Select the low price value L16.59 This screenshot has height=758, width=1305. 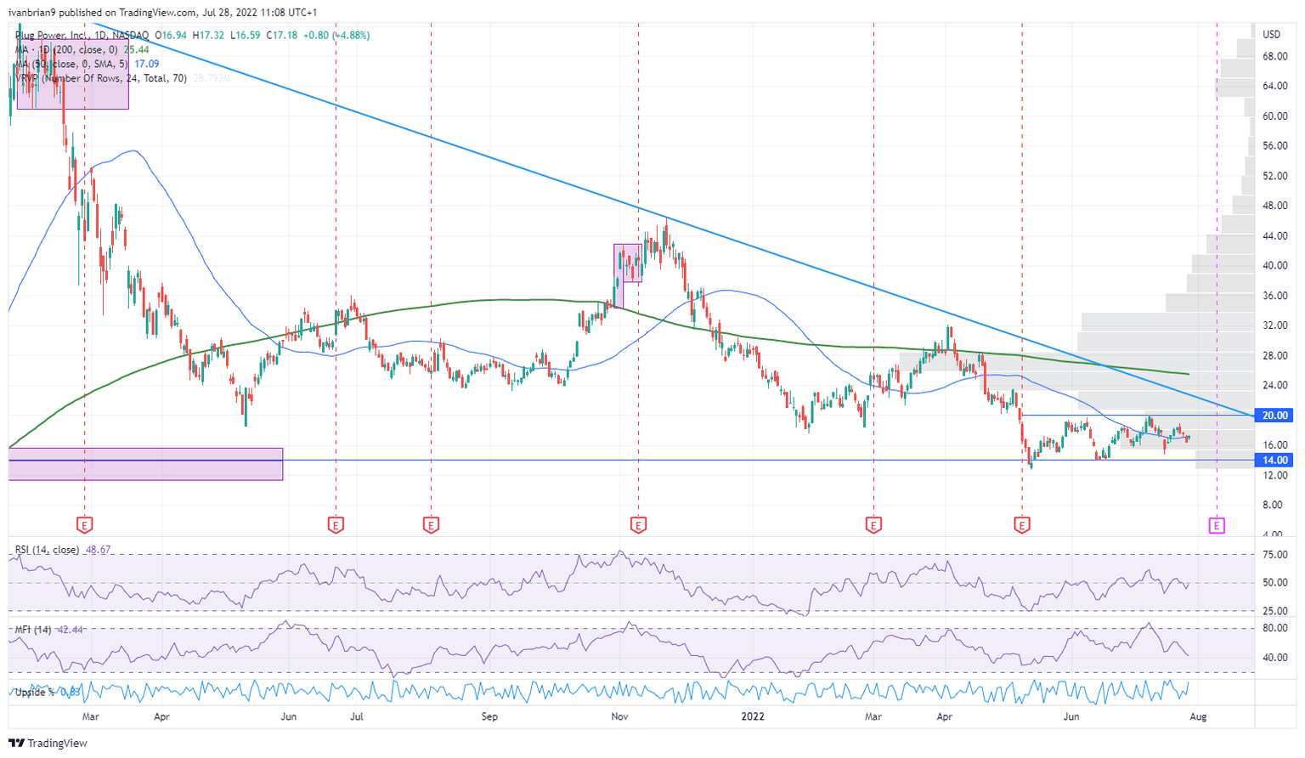(245, 36)
